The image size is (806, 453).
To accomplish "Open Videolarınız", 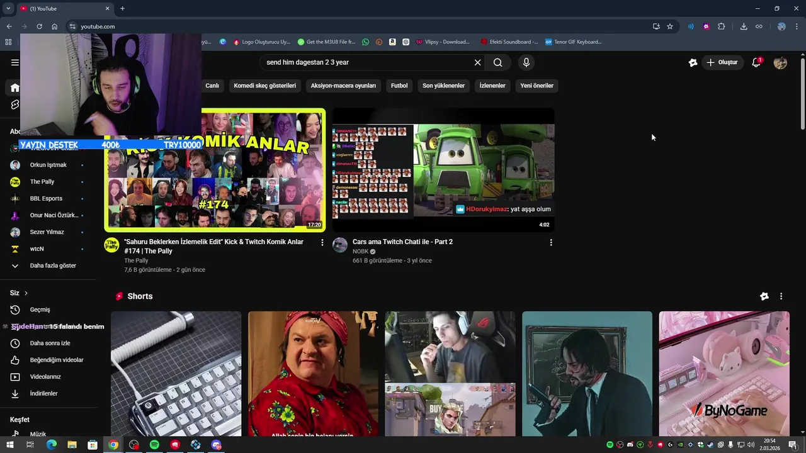I will 48,377.
